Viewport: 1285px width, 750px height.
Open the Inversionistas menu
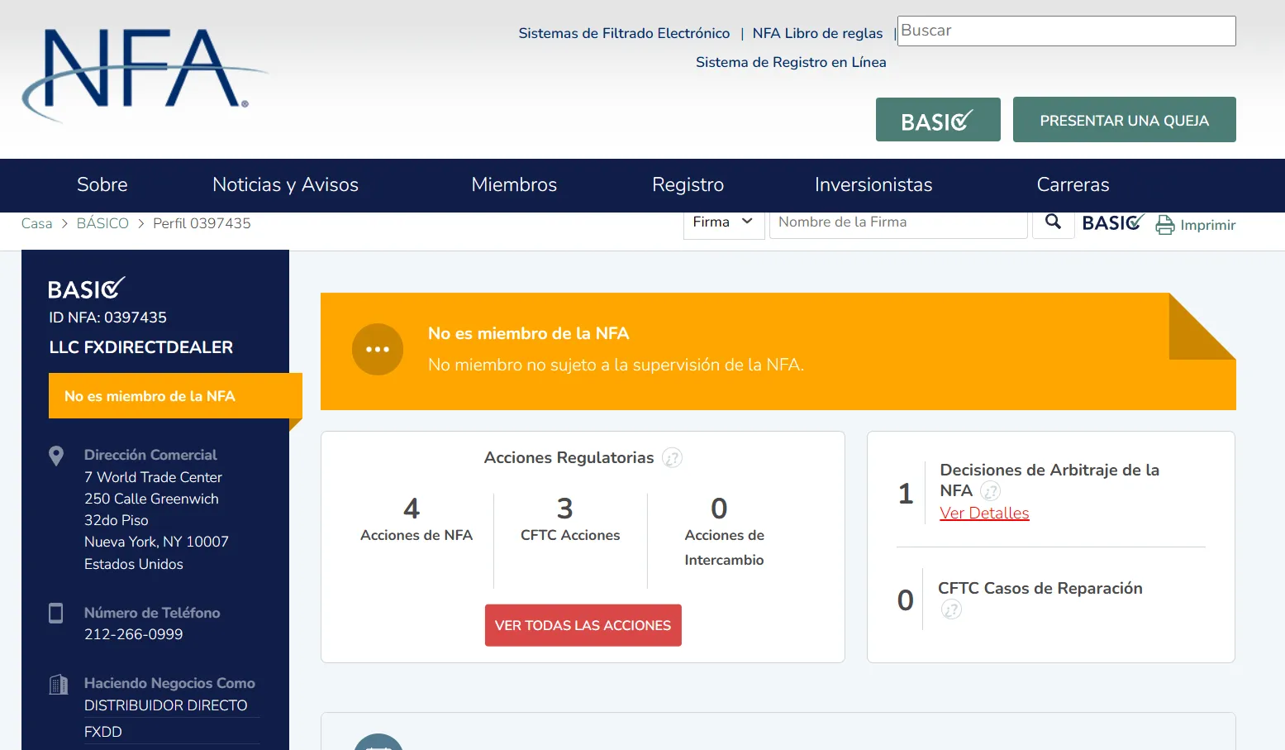pos(873,184)
